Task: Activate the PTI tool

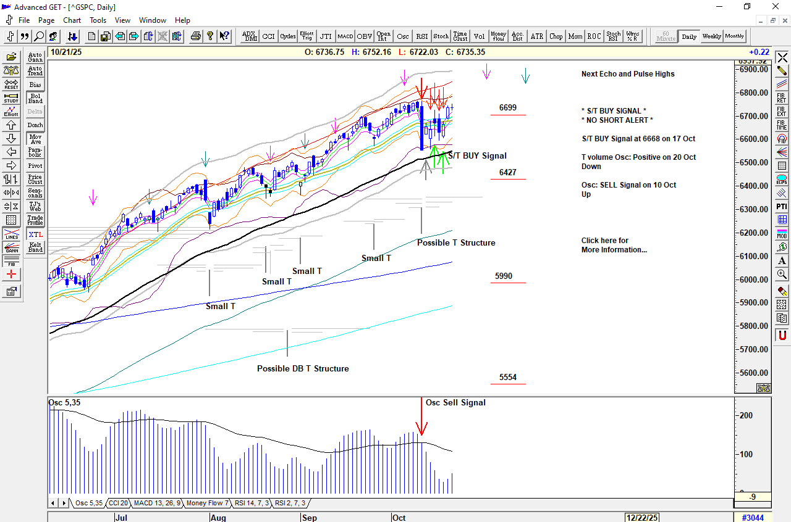Action: pyautogui.click(x=782, y=206)
